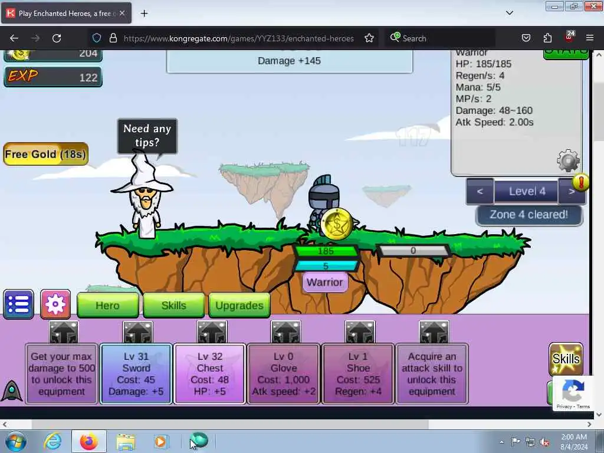Bookmark this page with the star icon
Image resolution: width=604 pixels, height=453 pixels.
pos(369,38)
